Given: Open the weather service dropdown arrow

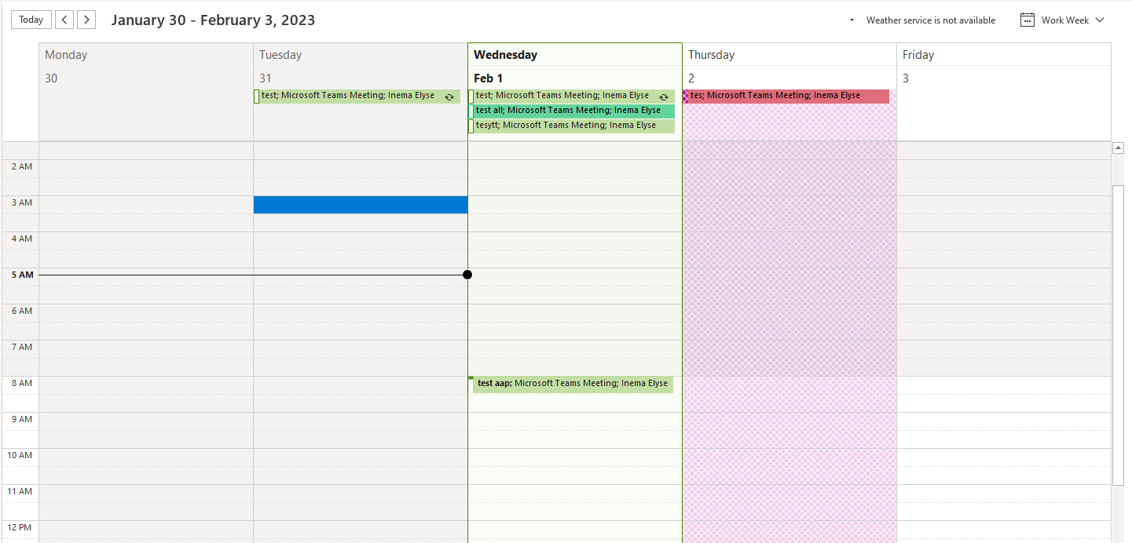Looking at the screenshot, I should tap(851, 20).
